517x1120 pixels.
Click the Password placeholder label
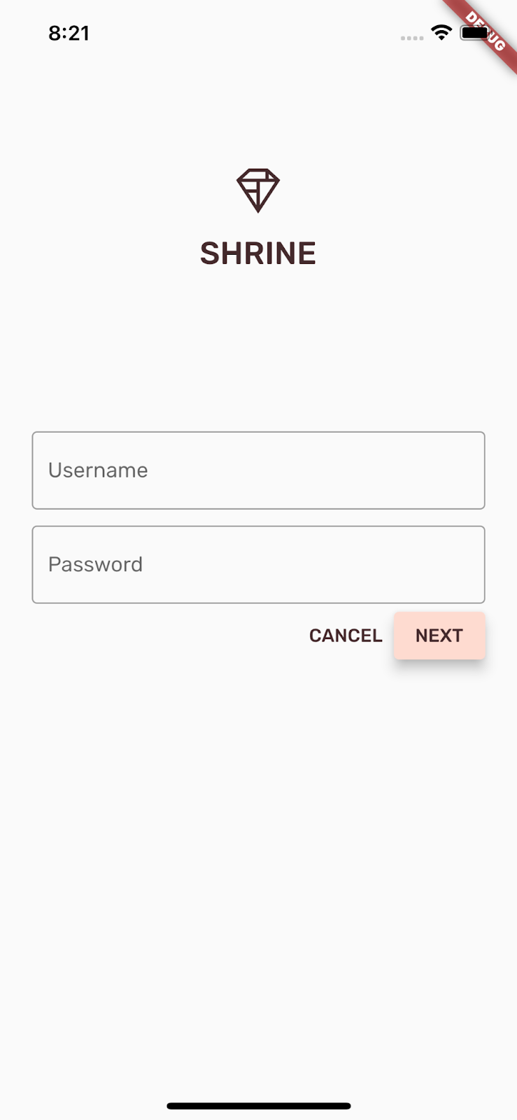click(x=95, y=565)
